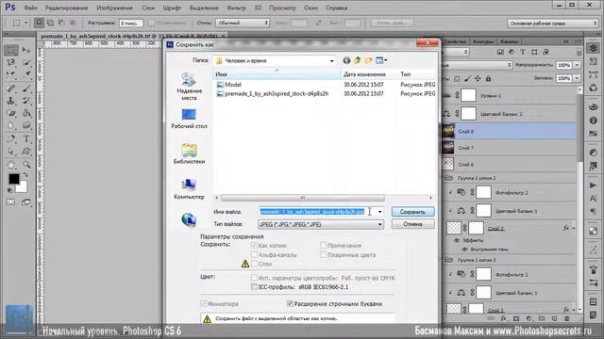The height and width of the screenshot is (339, 604).
Task: Select the Quick Selection tool
Action: point(26,62)
